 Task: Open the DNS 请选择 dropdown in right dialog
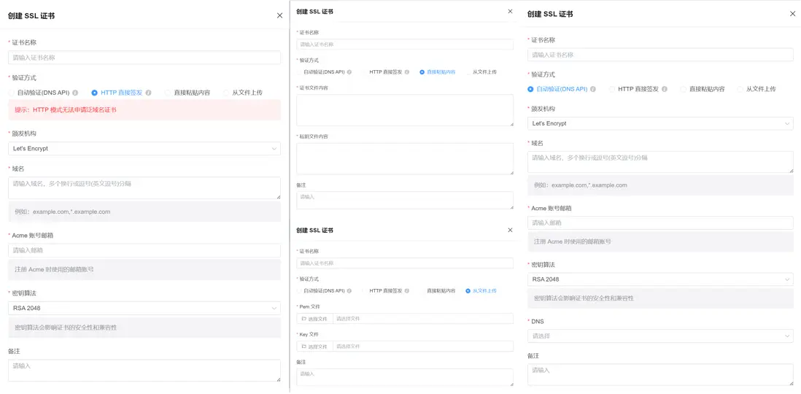coord(660,336)
